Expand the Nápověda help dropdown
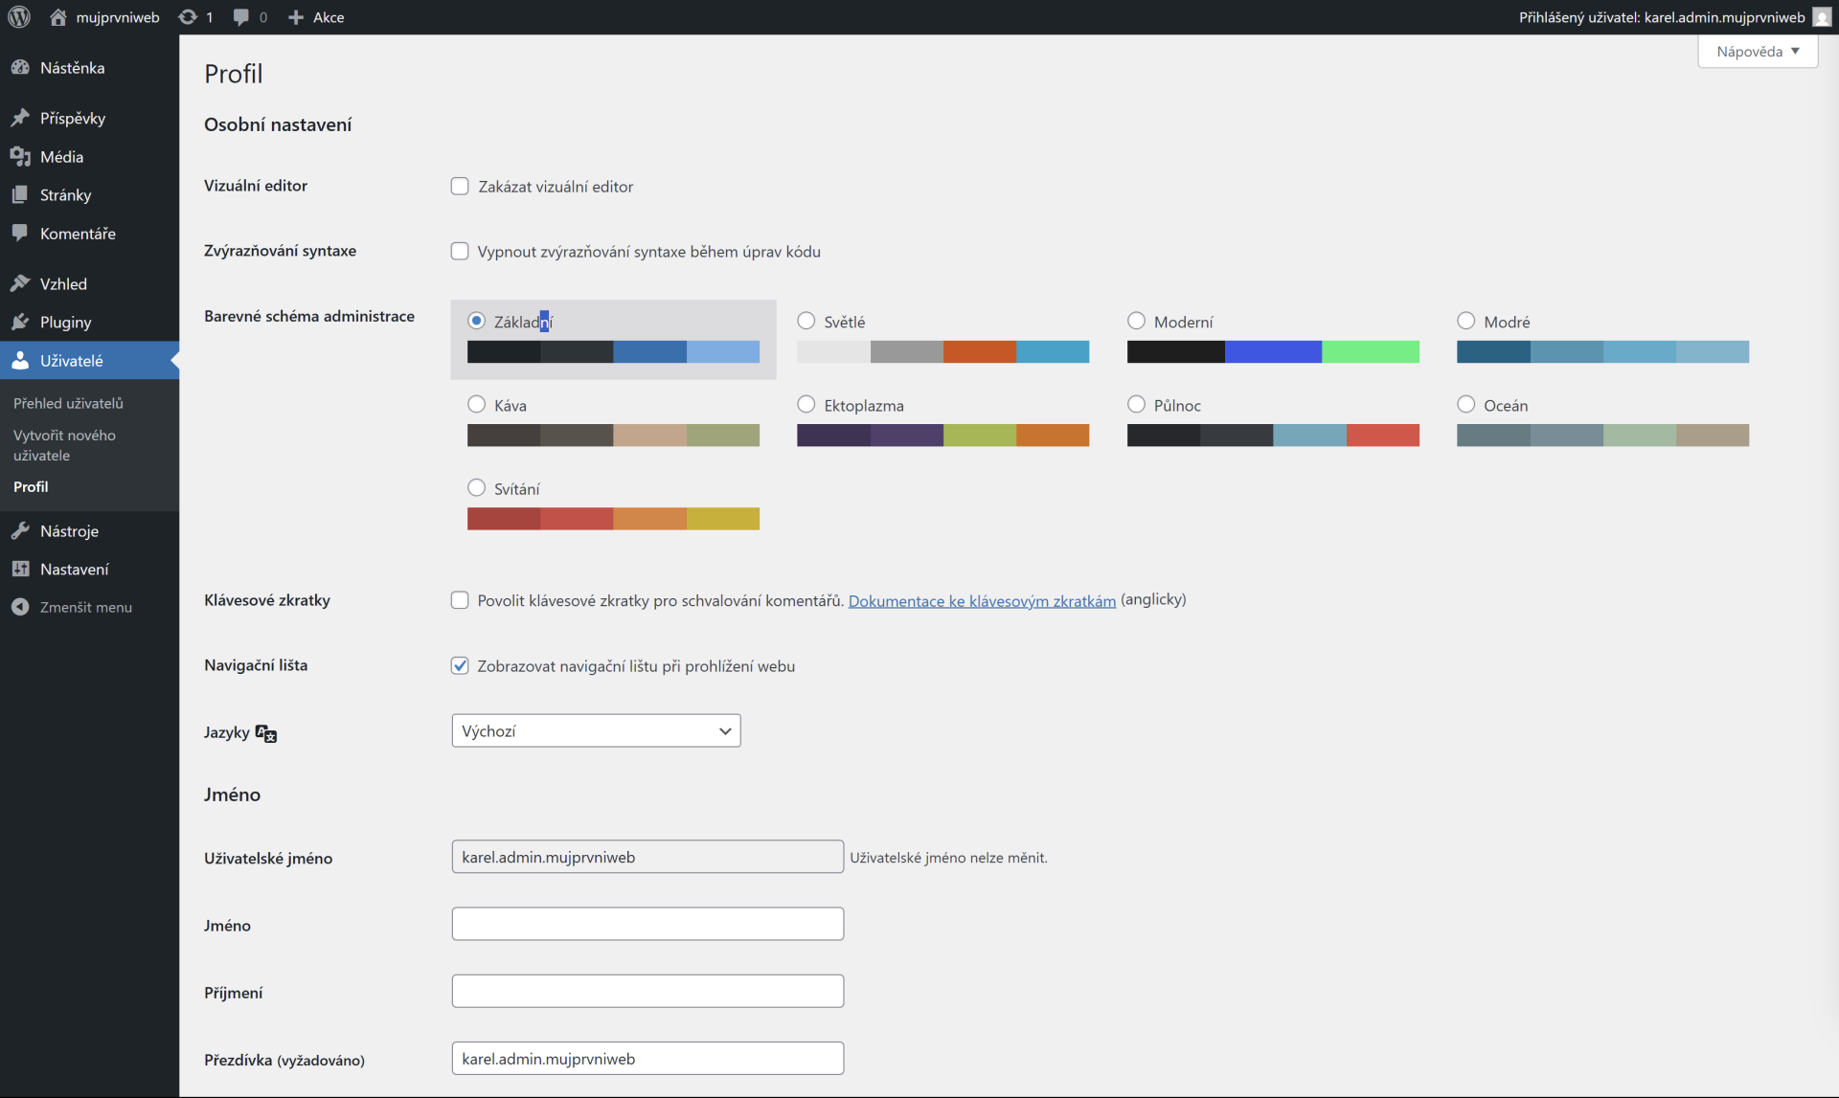 point(1757,52)
